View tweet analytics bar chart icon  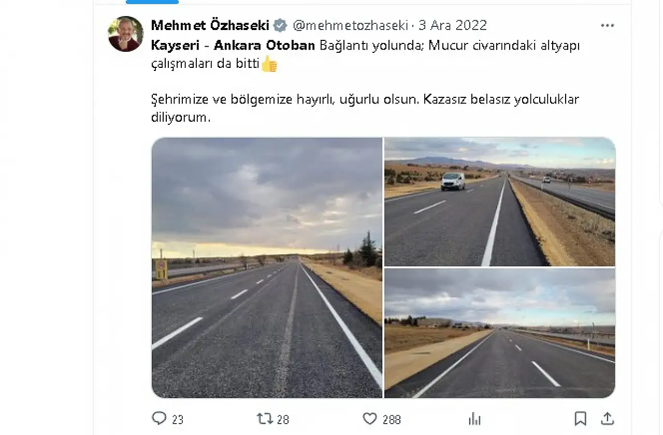pyautogui.click(x=474, y=418)
